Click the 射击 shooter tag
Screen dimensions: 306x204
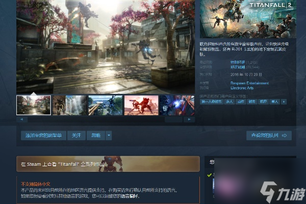[252, 101]
